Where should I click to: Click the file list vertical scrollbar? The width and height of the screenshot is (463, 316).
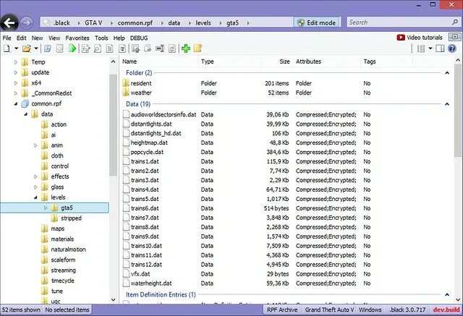[x=458, y=111]
